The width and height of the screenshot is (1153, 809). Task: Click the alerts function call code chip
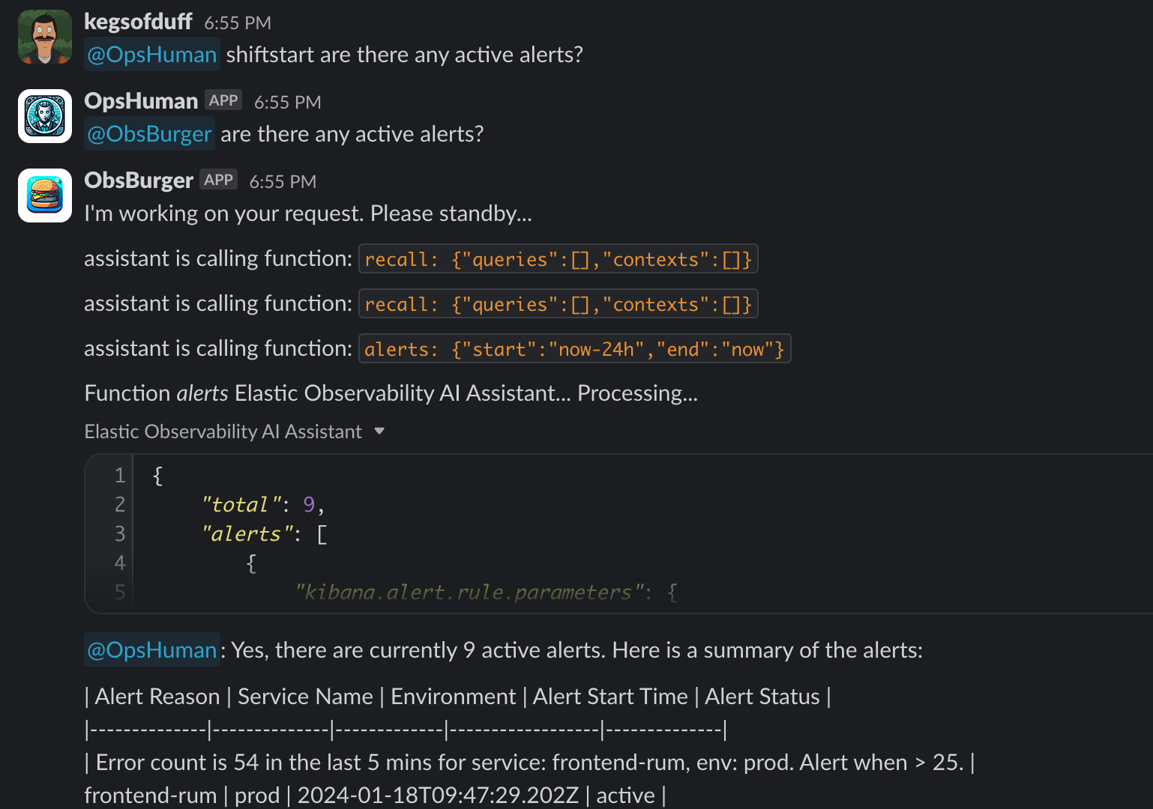point(574,348)
